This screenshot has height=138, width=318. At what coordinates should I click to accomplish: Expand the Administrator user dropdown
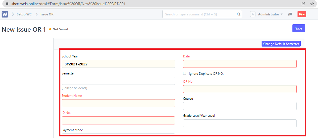[x=270, y=14]
